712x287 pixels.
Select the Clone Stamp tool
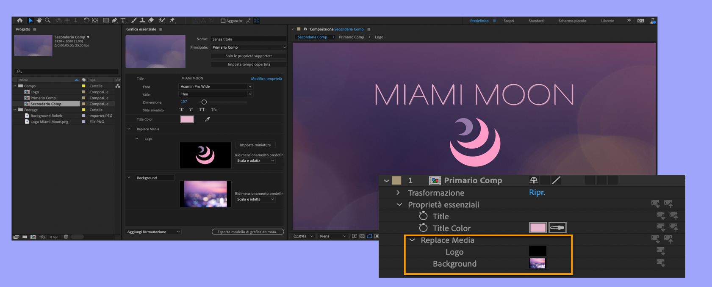pyautogui.click(x=142, y=20)
